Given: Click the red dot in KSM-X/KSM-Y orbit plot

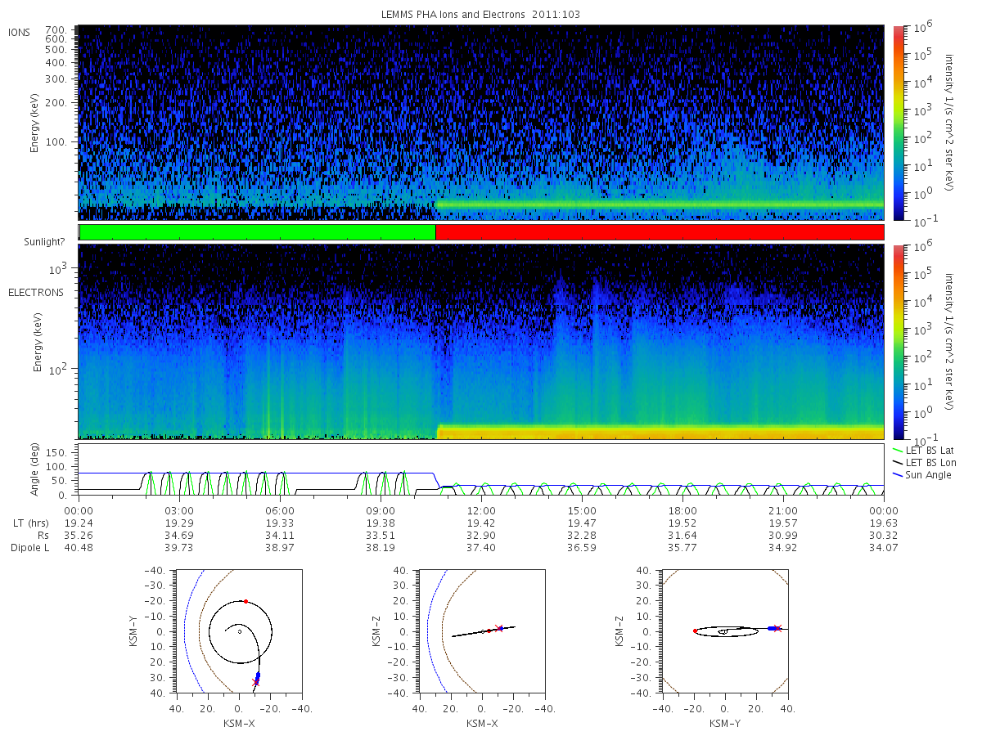Looking at the screenshot, I should point(245,601).
